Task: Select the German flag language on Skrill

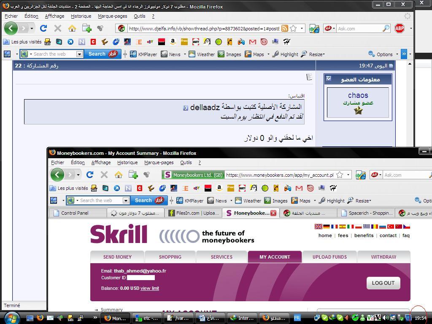Action: point(327,227)
